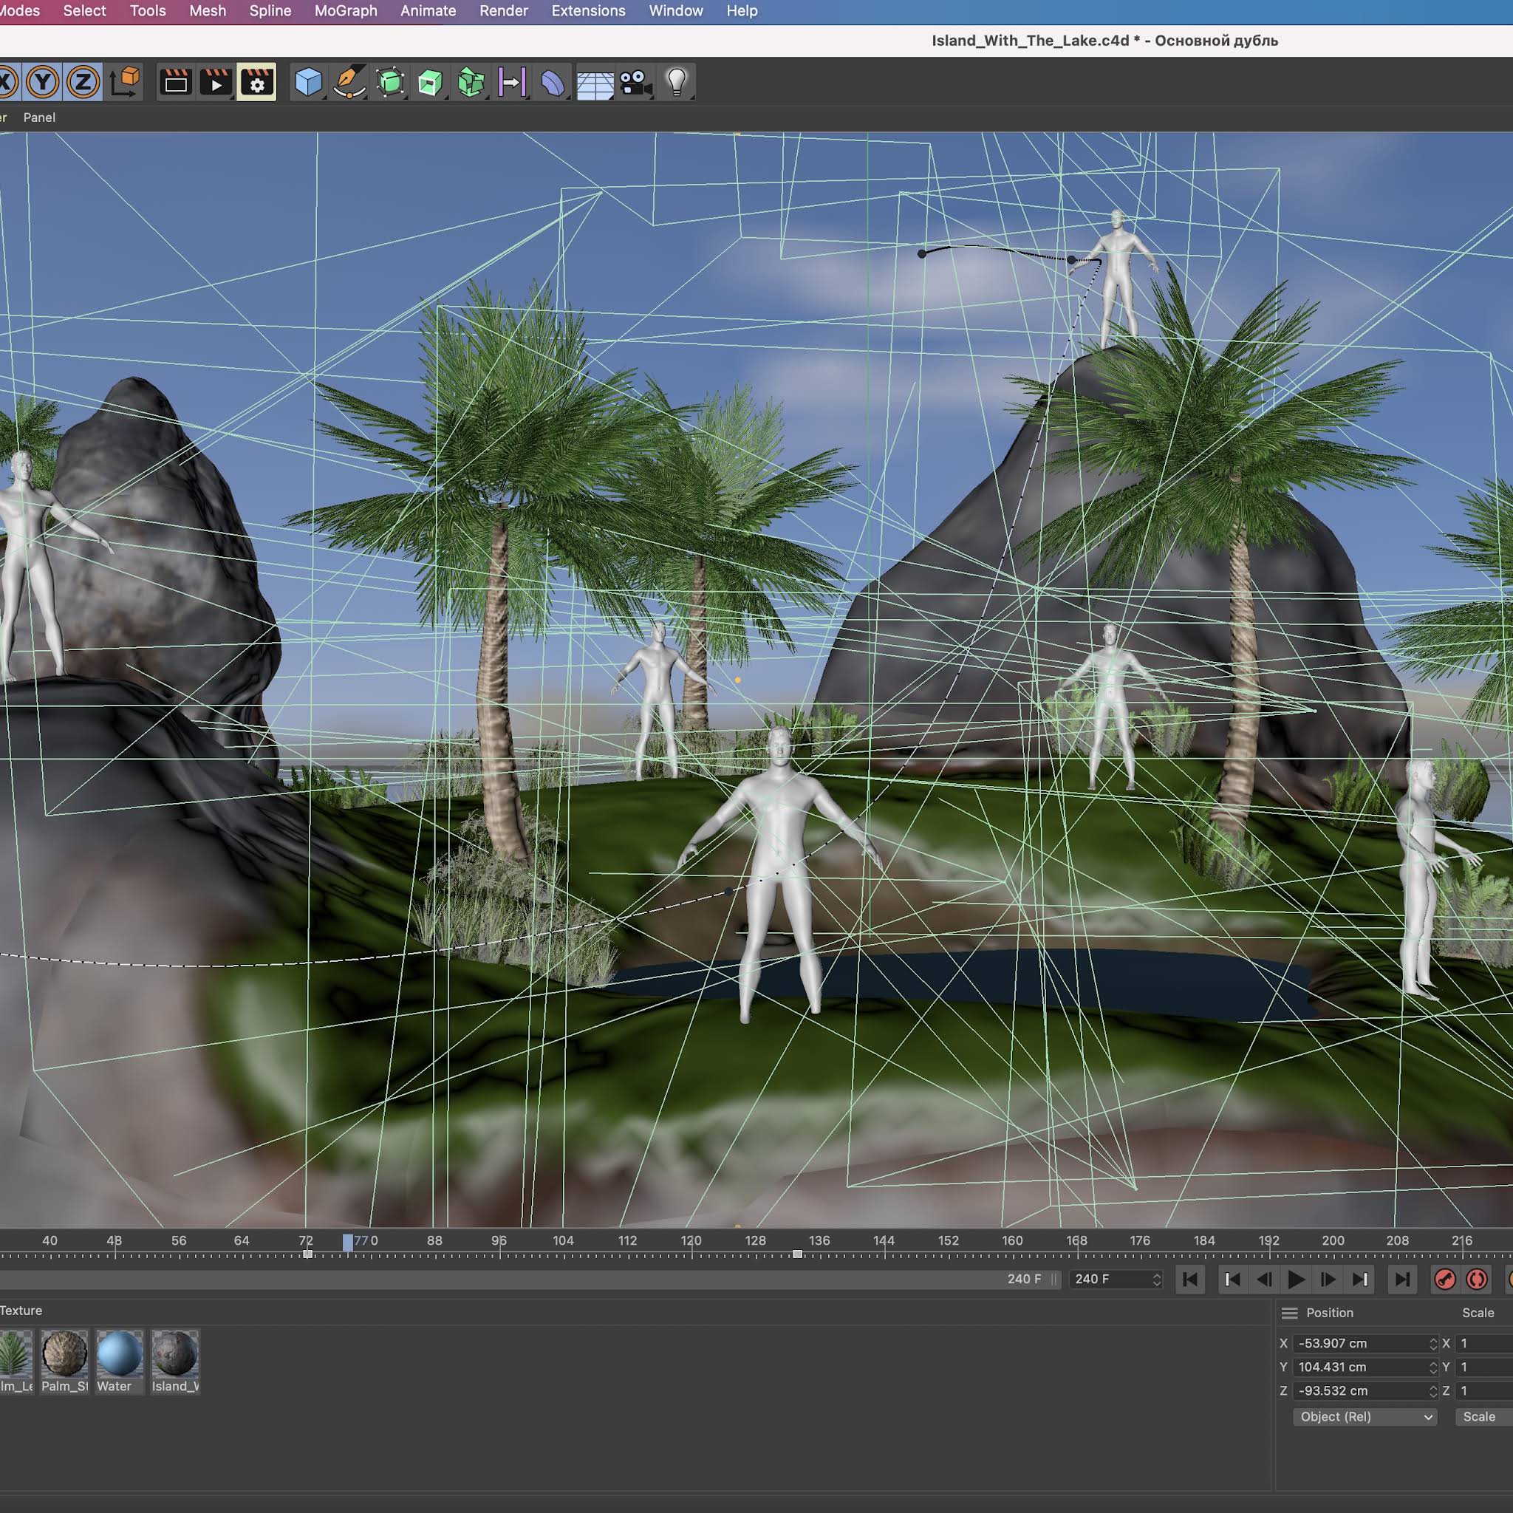Render the active view clapperboard

click(x=175, y=81)
